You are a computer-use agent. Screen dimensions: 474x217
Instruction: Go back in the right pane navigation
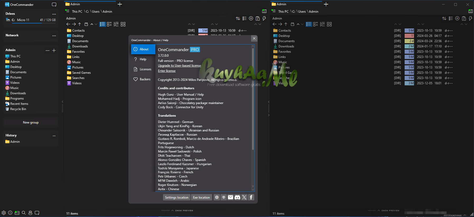pyautogui.click(x=275, y=24)
